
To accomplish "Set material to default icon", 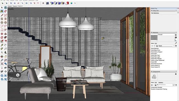I will pos(176,40).
